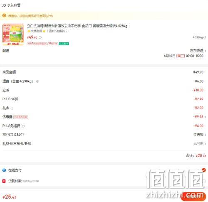
Task: Open the laundry detergent product thumbnail
Action: point(13,34)
